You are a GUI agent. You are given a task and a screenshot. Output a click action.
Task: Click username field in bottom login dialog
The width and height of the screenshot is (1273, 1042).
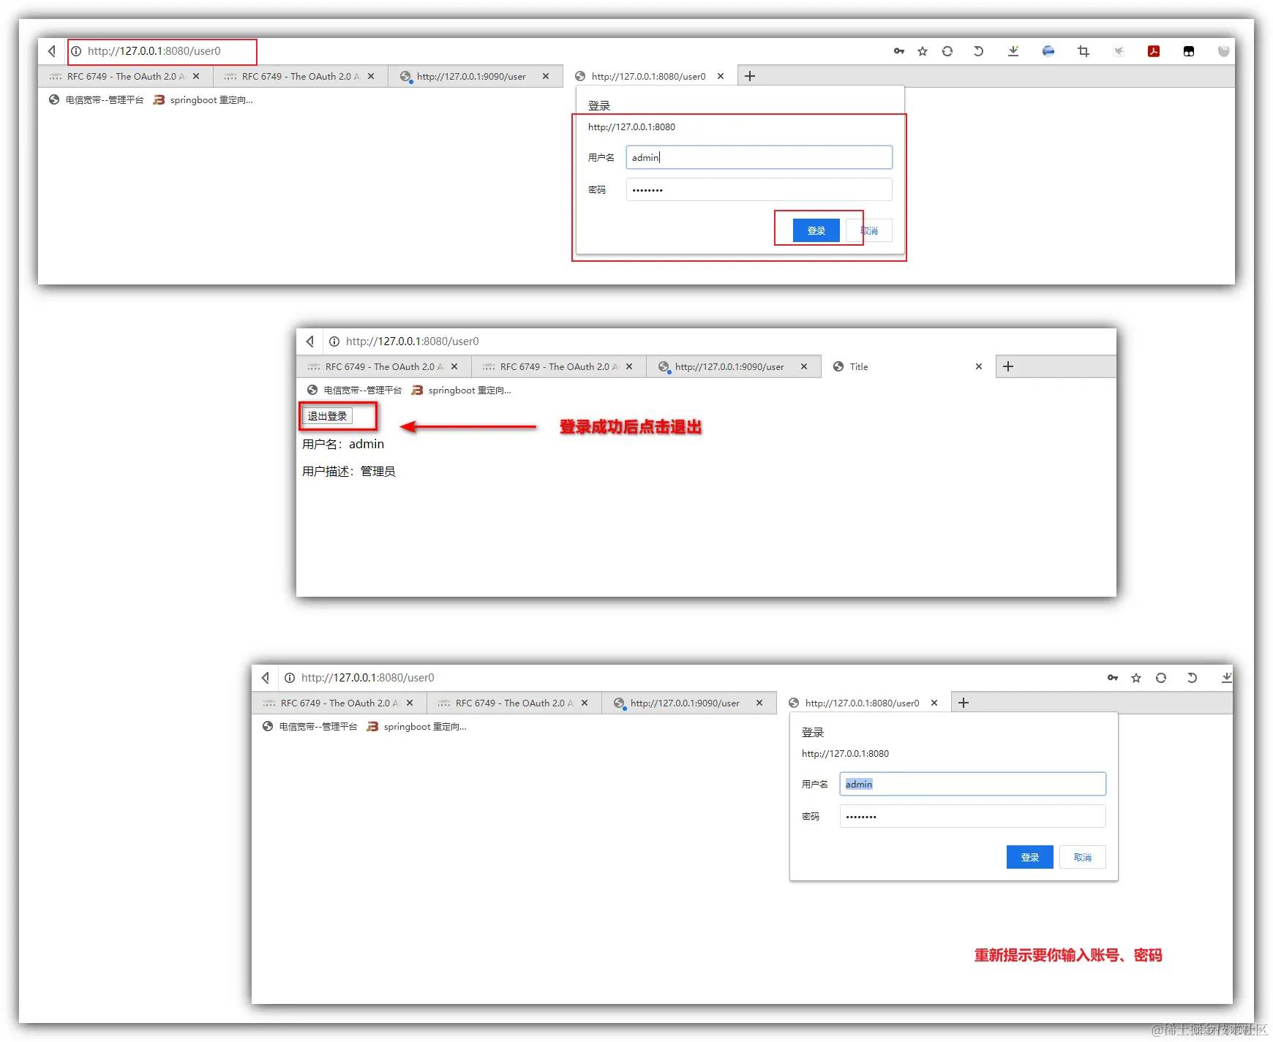(x=972, y=784)
